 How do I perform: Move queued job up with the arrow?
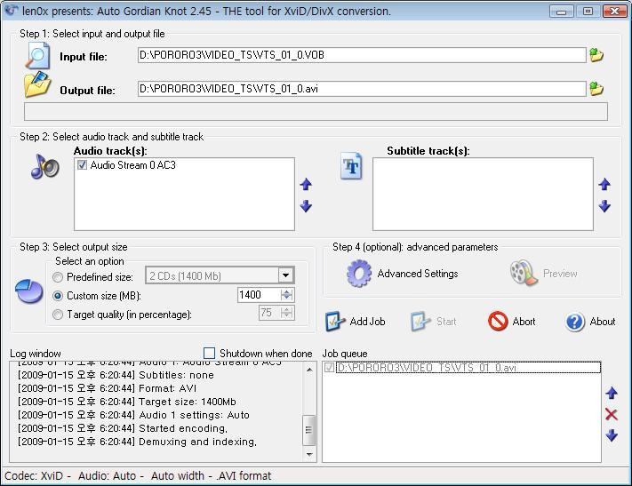612,393
